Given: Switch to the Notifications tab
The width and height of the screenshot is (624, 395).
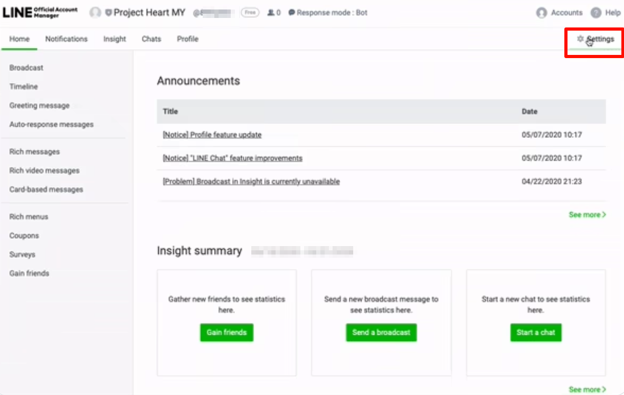Looking at the screenshot, I should pos(66,39).
